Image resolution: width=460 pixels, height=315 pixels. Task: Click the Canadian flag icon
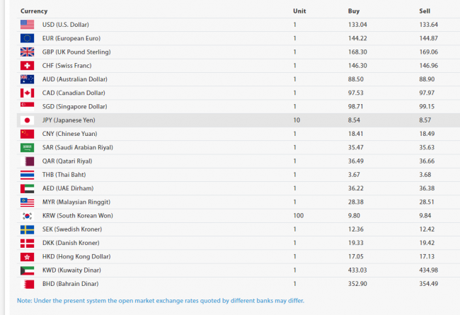(28, 93)
